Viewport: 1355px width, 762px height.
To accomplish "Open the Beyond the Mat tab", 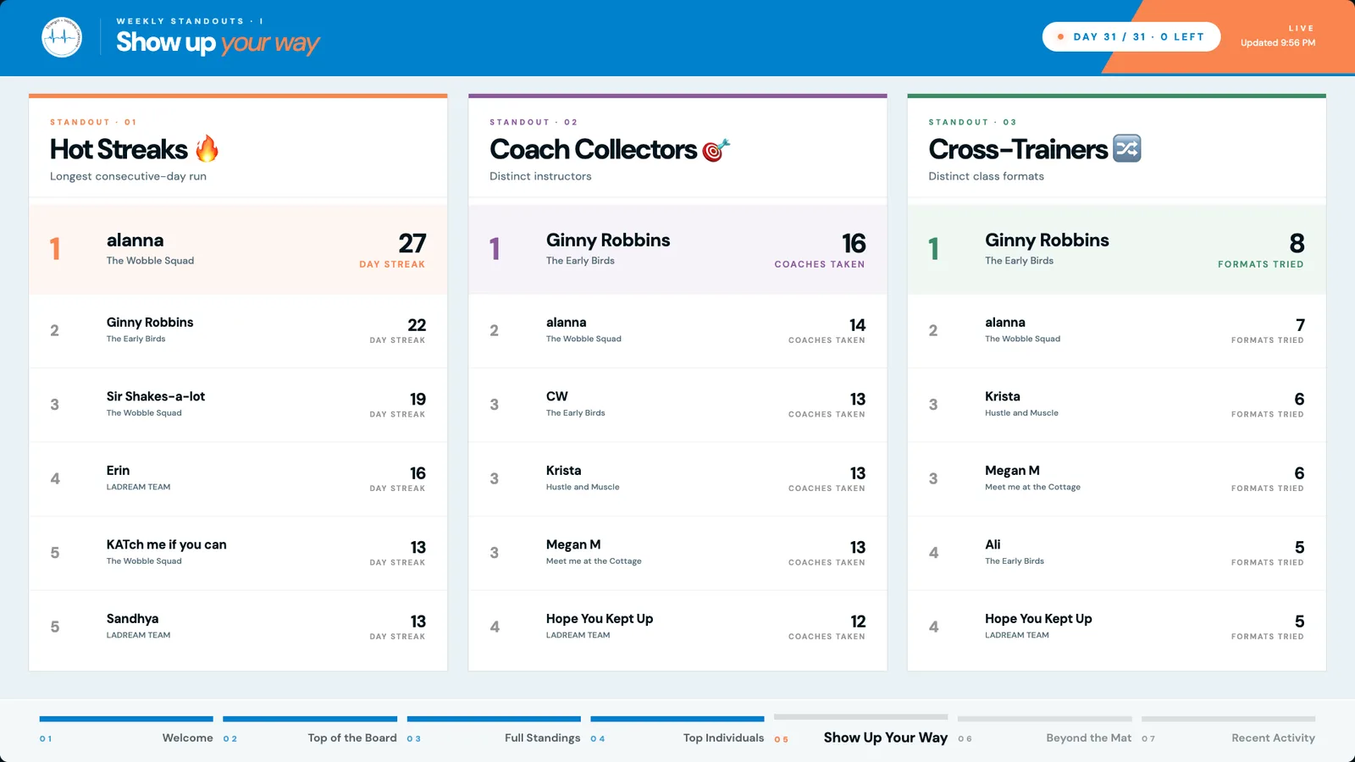I will [x=1045, y=731].
